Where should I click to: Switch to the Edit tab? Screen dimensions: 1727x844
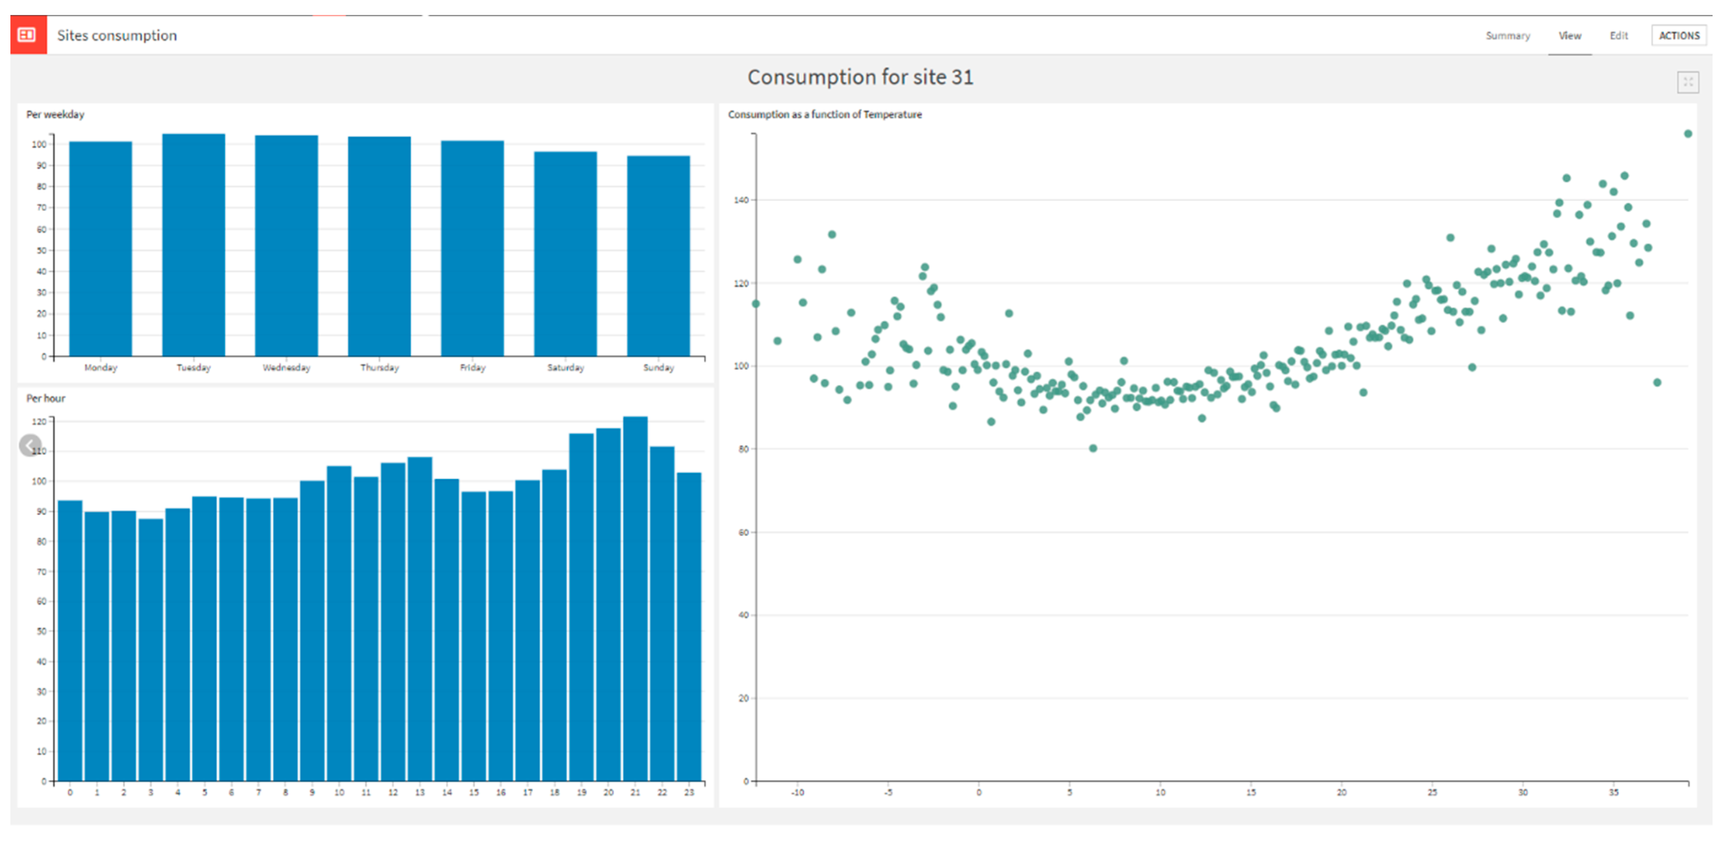[x=1618, y=36]
